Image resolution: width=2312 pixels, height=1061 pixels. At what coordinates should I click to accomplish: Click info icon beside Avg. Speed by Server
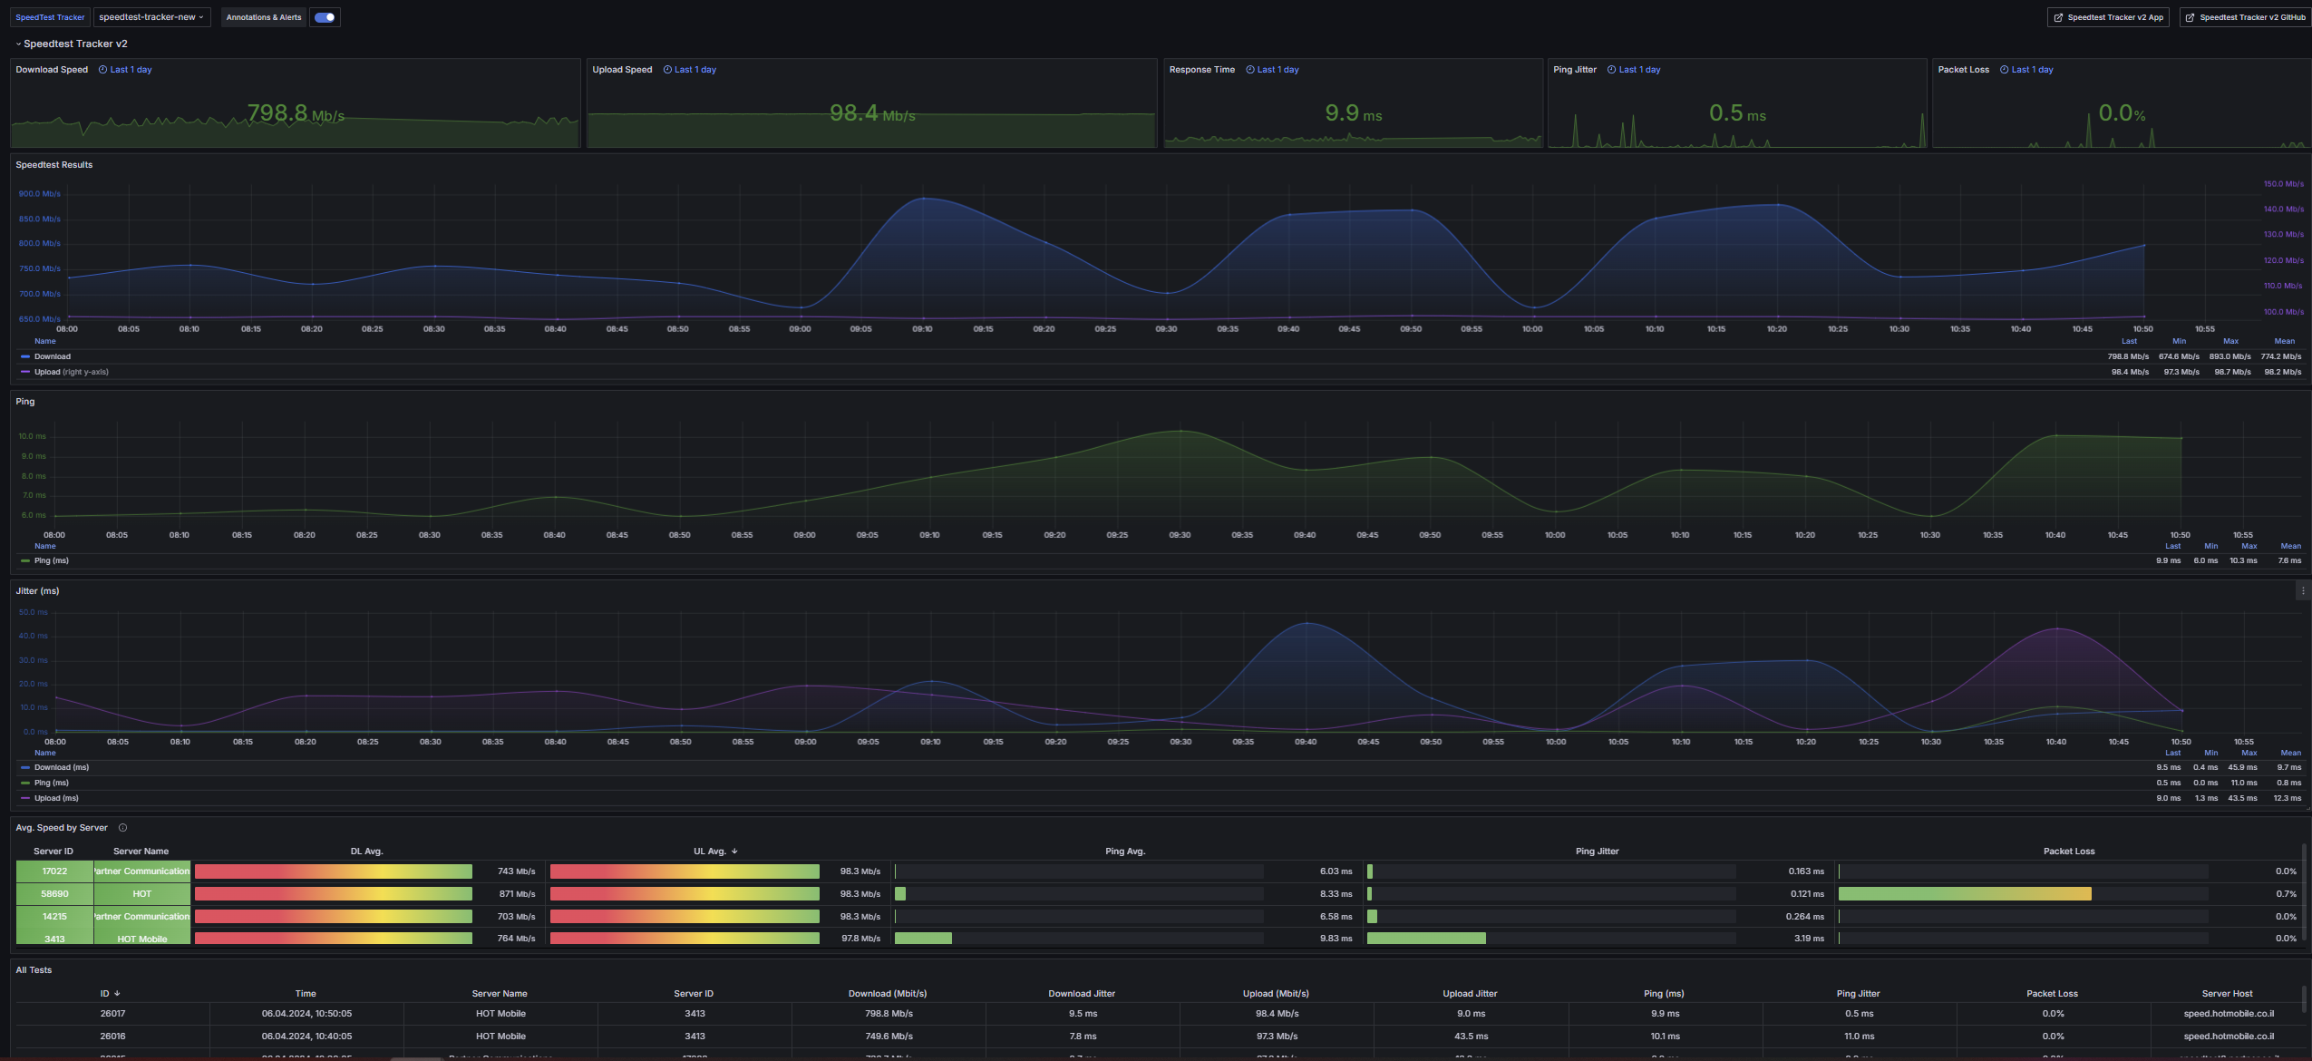tap(122, 828)
